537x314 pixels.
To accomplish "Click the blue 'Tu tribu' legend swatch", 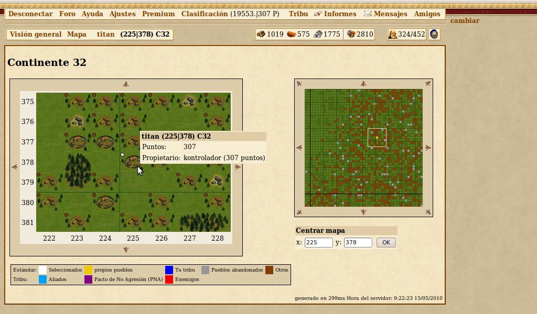I will [x=169, y=270].
